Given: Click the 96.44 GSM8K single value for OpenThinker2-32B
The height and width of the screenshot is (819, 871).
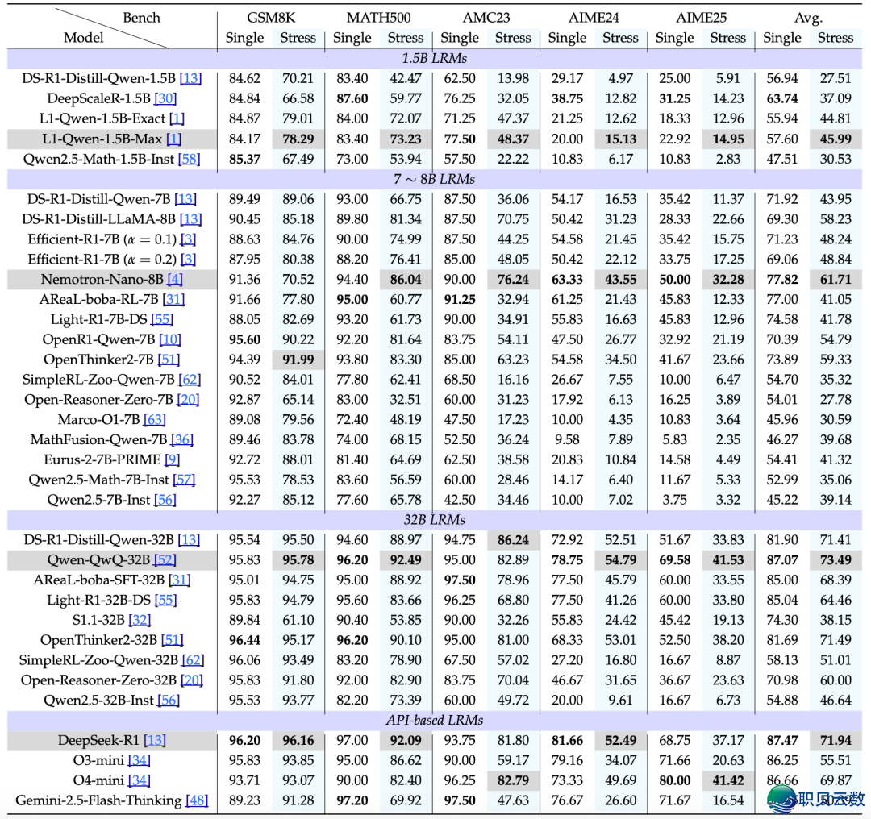Looking at the screenshot, I should [x=244, y=640].
